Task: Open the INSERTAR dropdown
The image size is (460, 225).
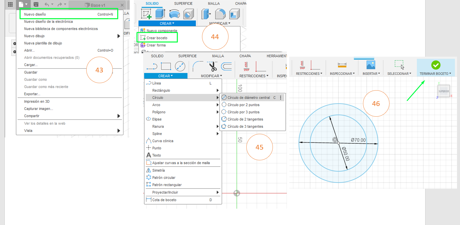Action: click(371, 74)
